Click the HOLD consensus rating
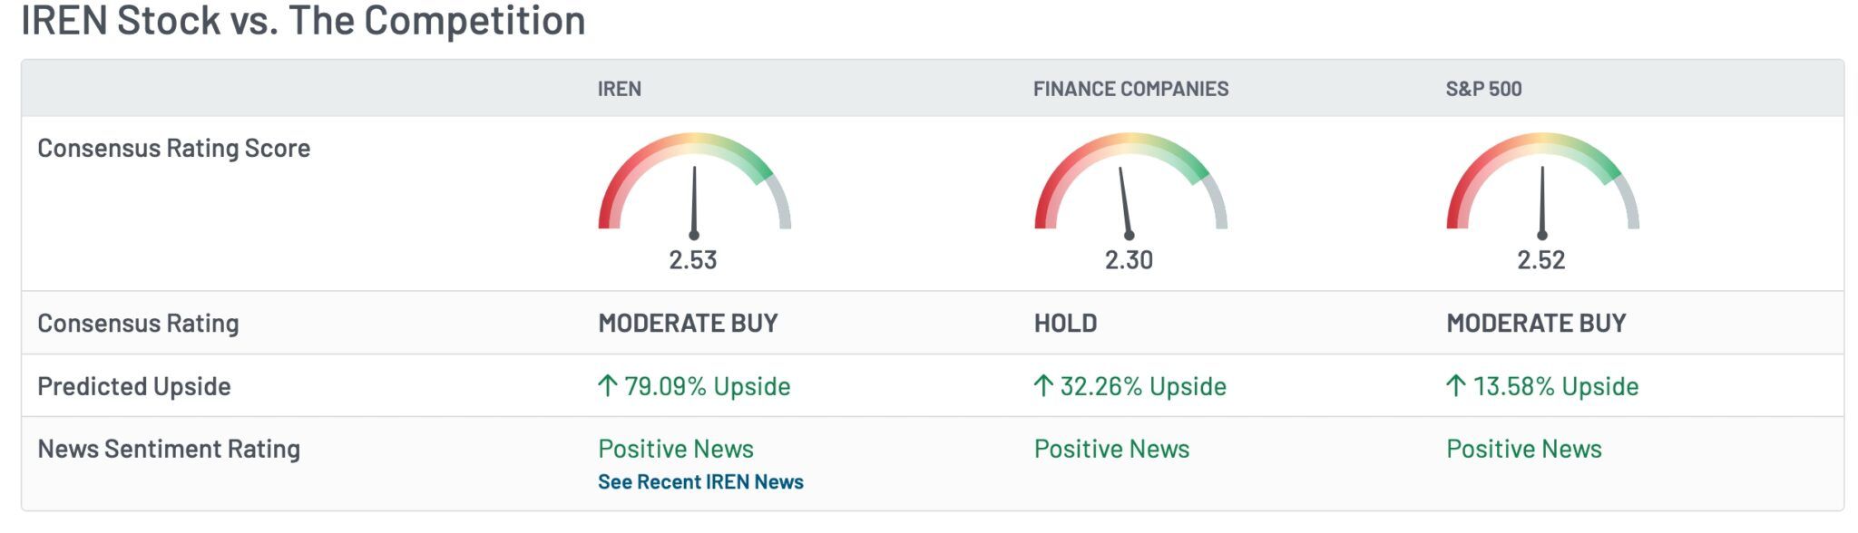1858x533 pixels. click(x=1065, y=324)
